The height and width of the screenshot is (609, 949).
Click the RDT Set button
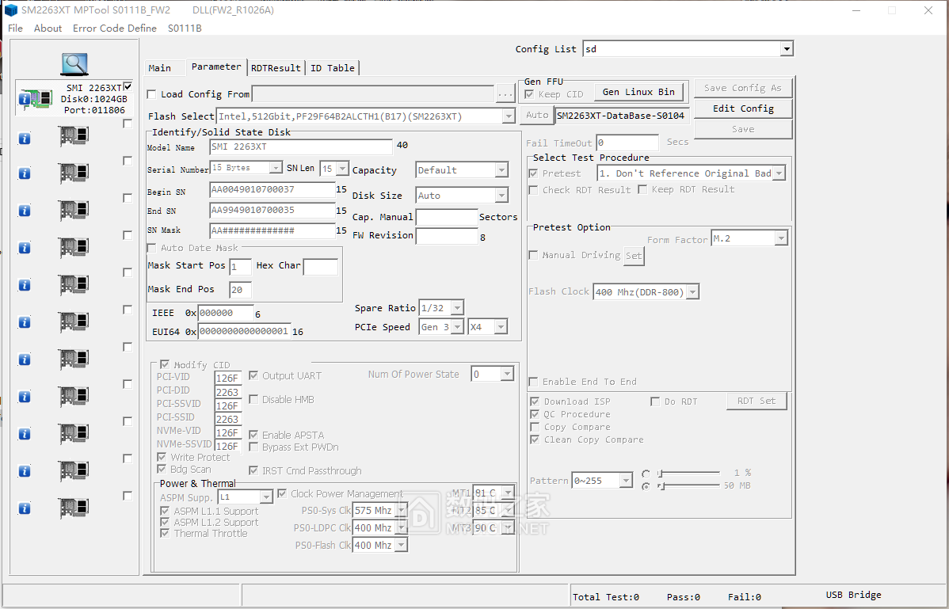tap(757, 401)
